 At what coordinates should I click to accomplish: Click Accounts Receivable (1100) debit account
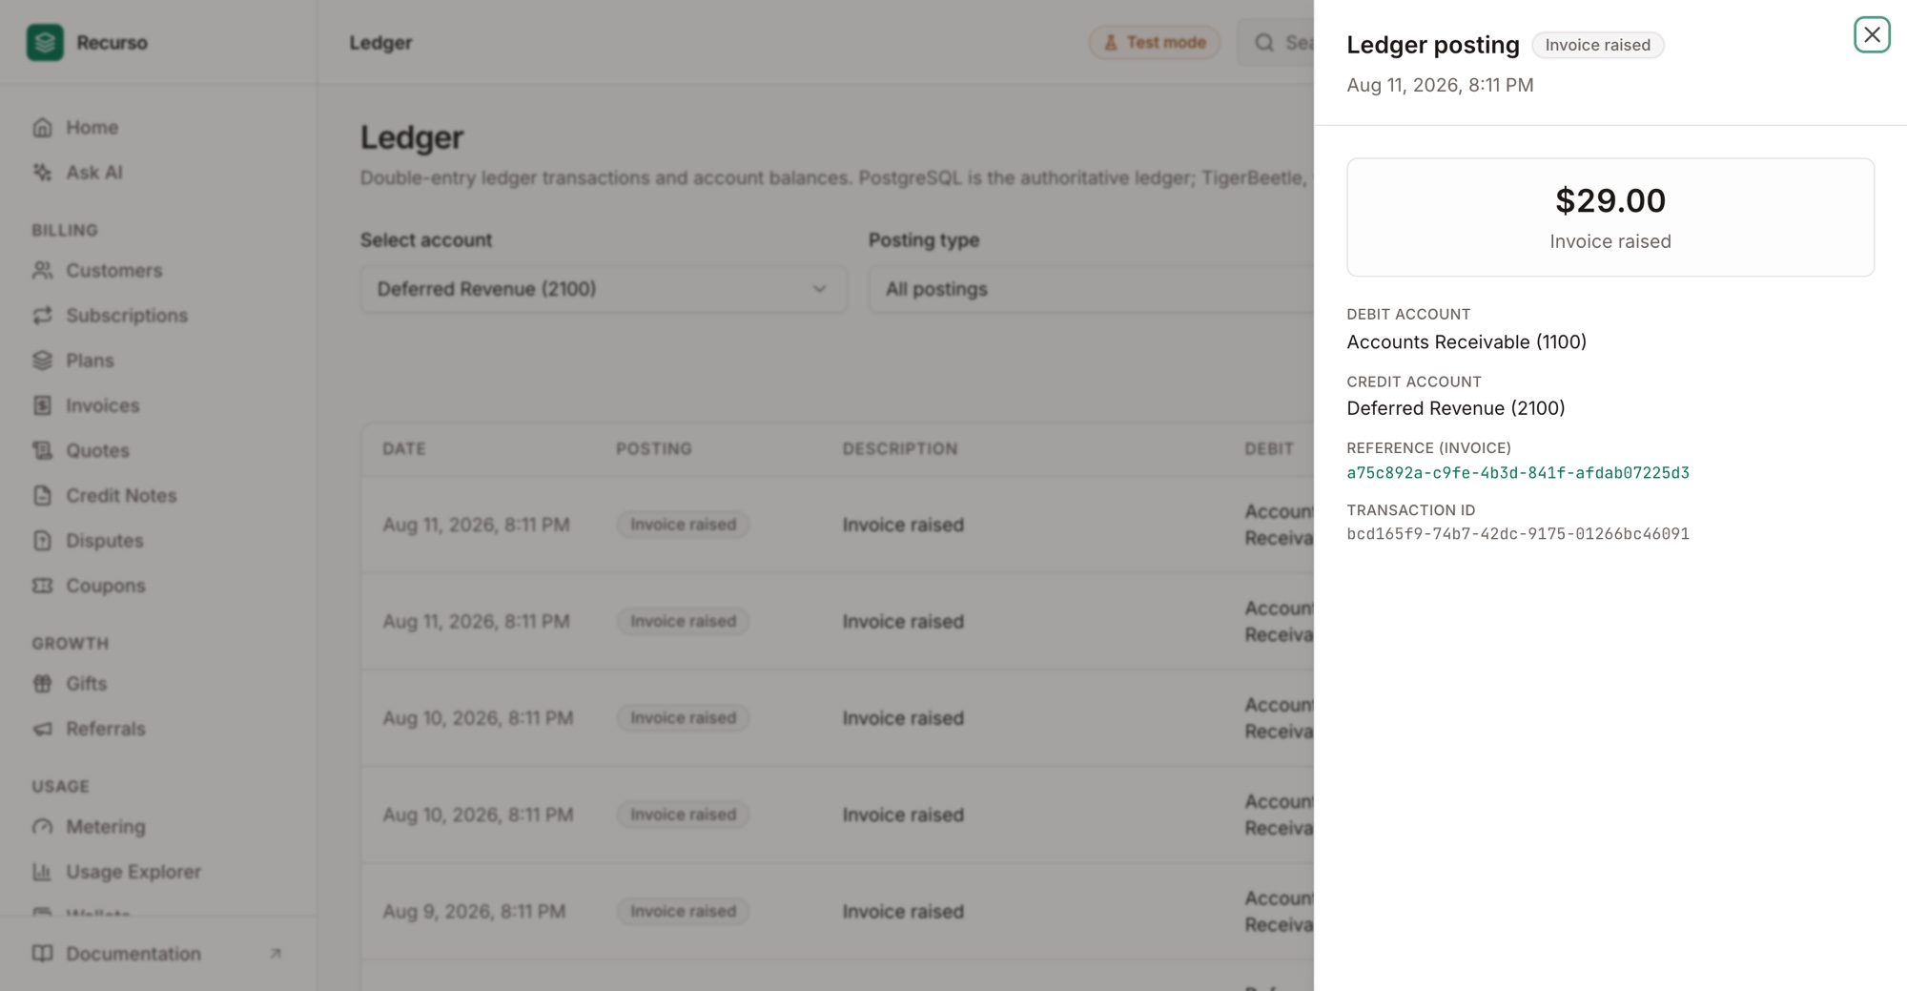[x=1466, y=342]
